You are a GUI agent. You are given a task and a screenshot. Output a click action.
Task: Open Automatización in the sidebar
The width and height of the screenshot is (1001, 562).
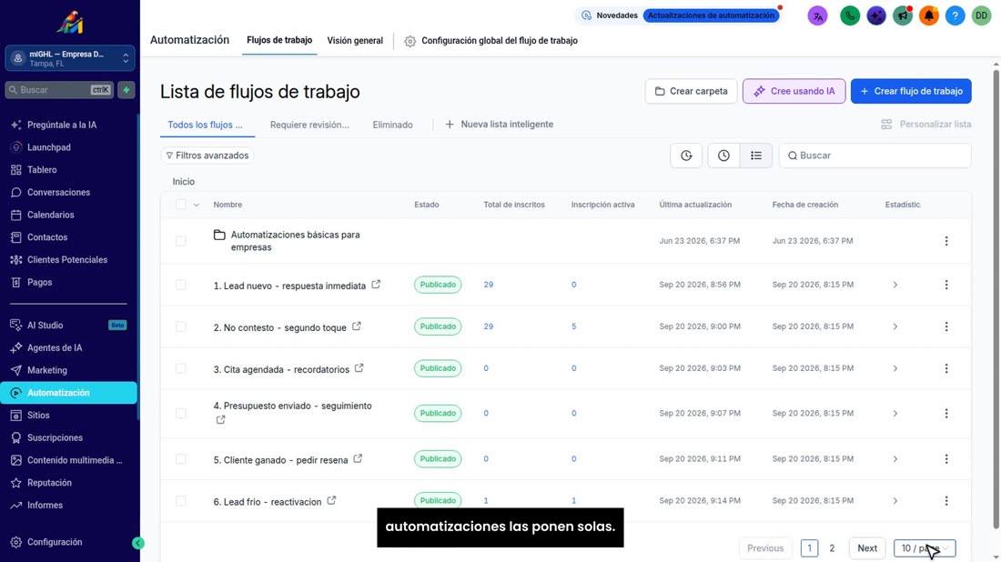[69, 392]
